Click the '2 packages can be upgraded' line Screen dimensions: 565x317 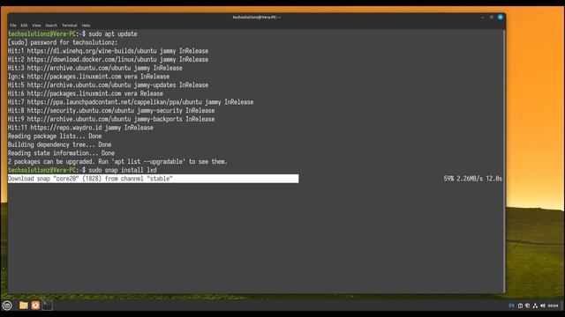click(117, 162)
